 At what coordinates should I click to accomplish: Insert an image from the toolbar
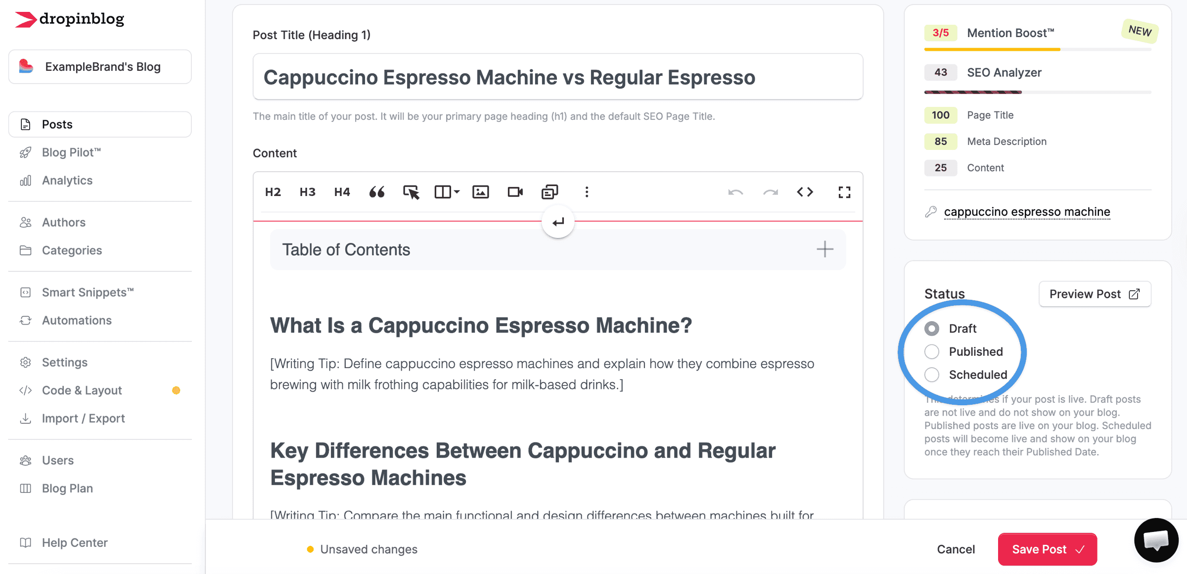[x=481, y=192]
